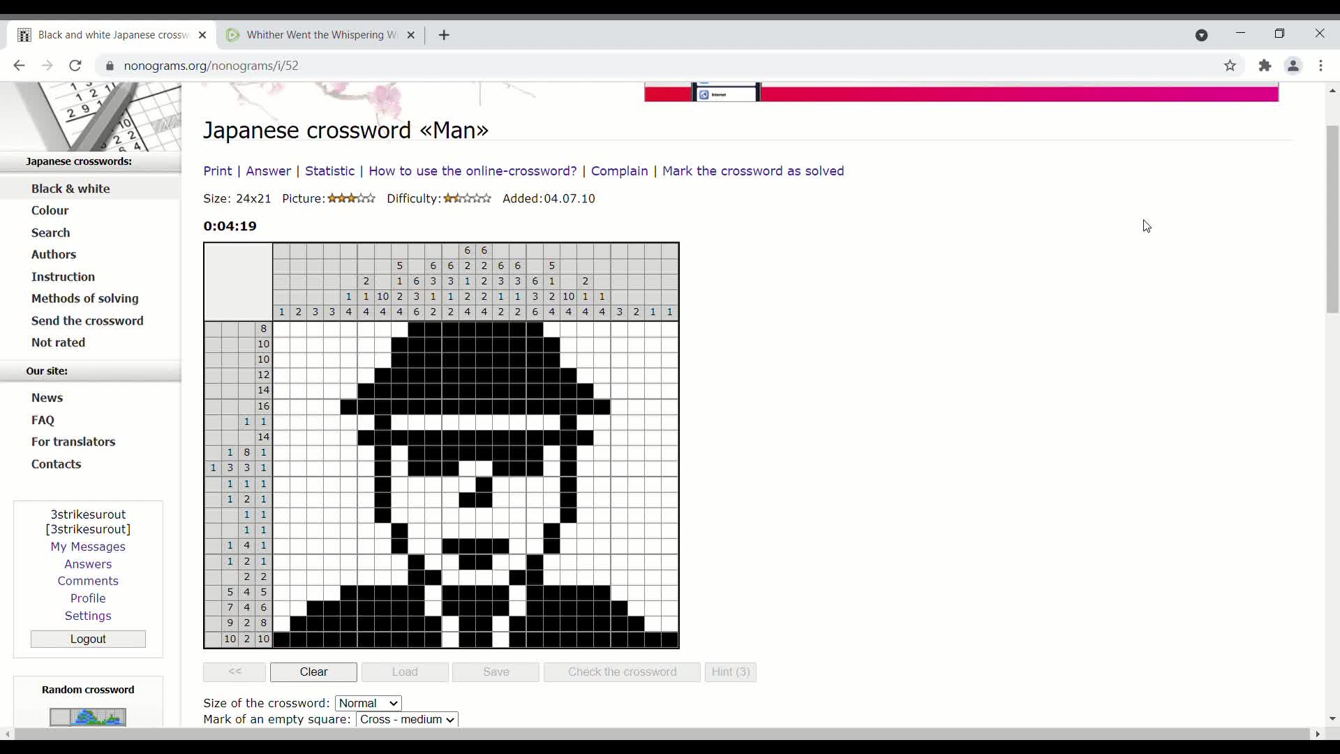Click Mark the crossword as solved

point(752,171)
